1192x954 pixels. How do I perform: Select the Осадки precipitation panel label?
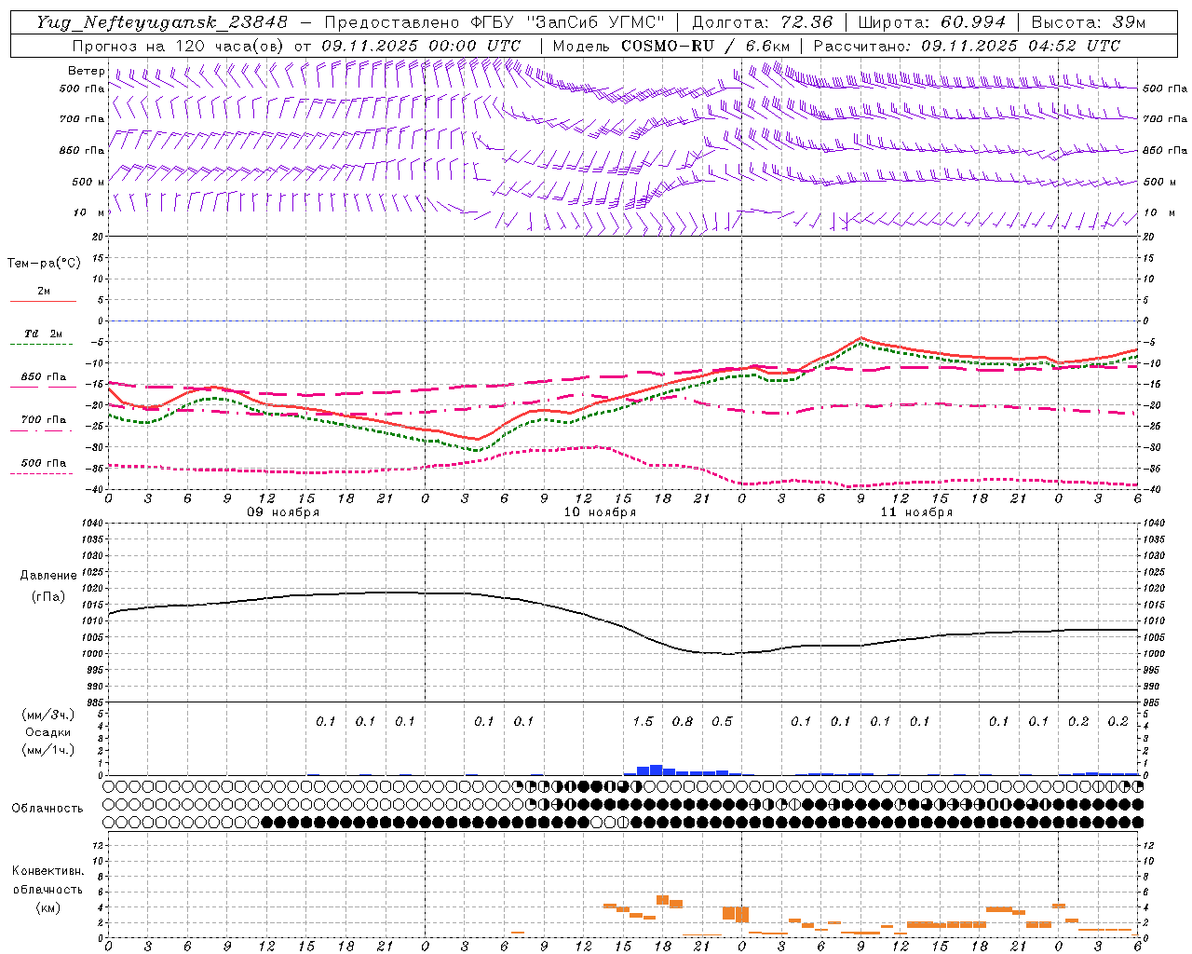point(47,732)
